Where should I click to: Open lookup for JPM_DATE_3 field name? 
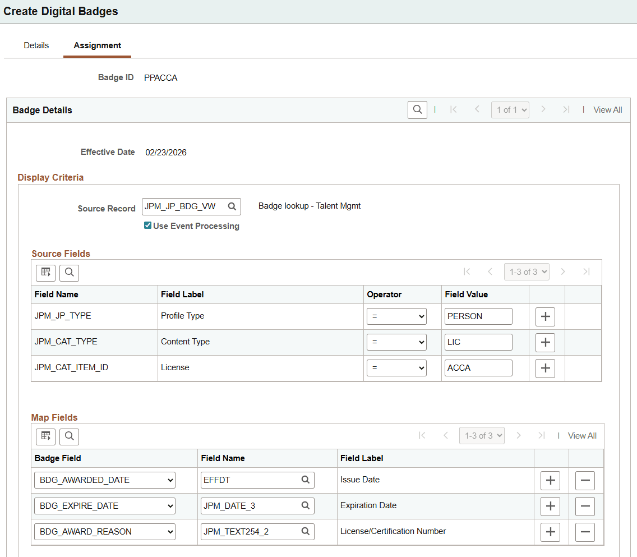(306, 505)
